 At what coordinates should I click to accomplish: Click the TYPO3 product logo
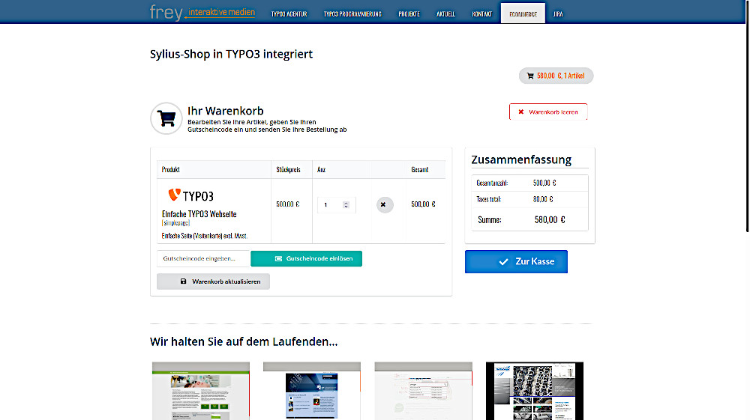(x=190, y=195)
